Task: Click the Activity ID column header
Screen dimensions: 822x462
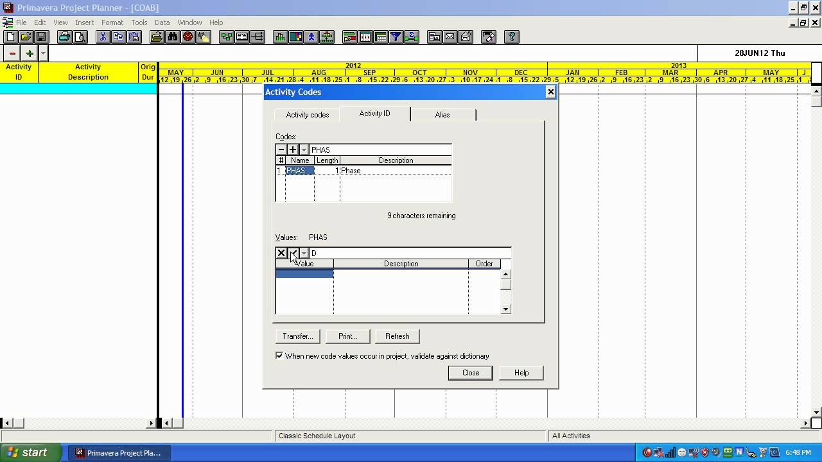Action: tap(19, 72)
